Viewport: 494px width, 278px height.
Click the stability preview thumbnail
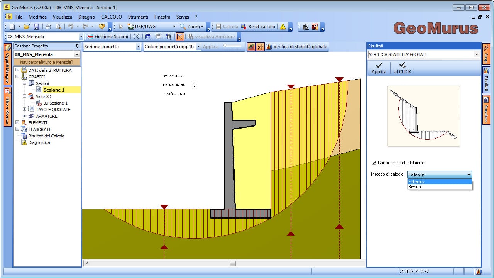(x=423, y=116)
